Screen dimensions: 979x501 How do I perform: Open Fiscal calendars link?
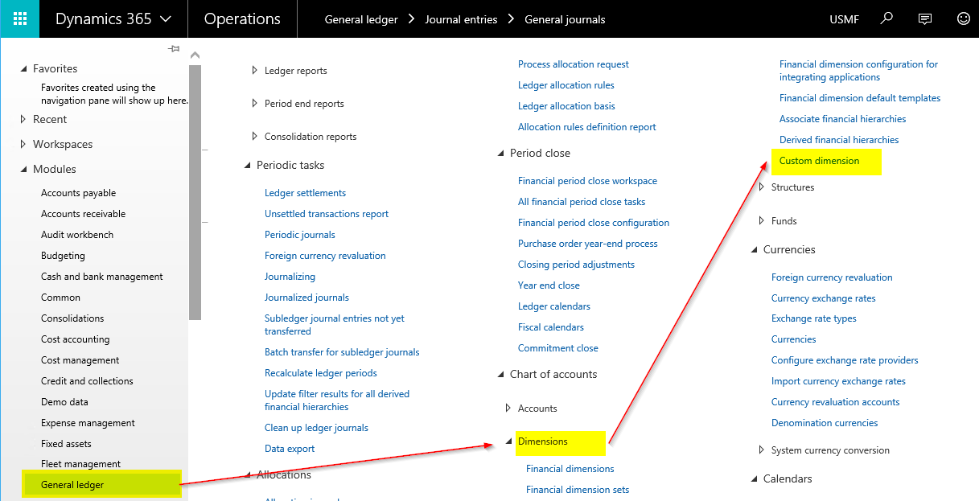pyautogui.click(x=551, y=327)
